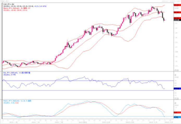Click the upper RSI horizontal threshold line
Image resolution: width=181 pixels, height=124 pixels.
click(x=78, y=80)
